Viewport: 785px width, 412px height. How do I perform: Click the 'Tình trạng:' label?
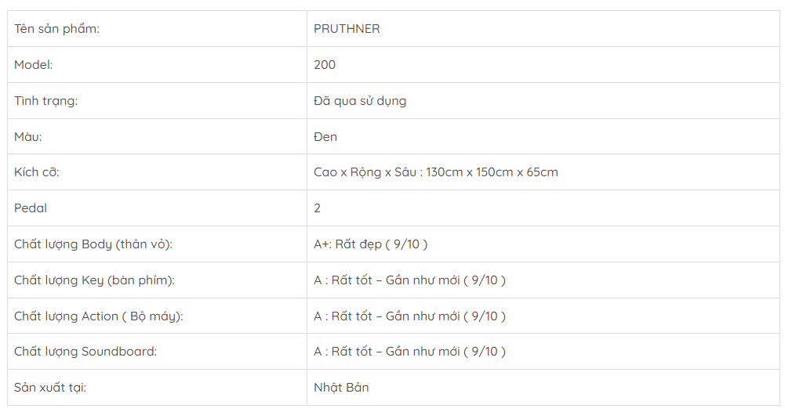tap(45, 101)
